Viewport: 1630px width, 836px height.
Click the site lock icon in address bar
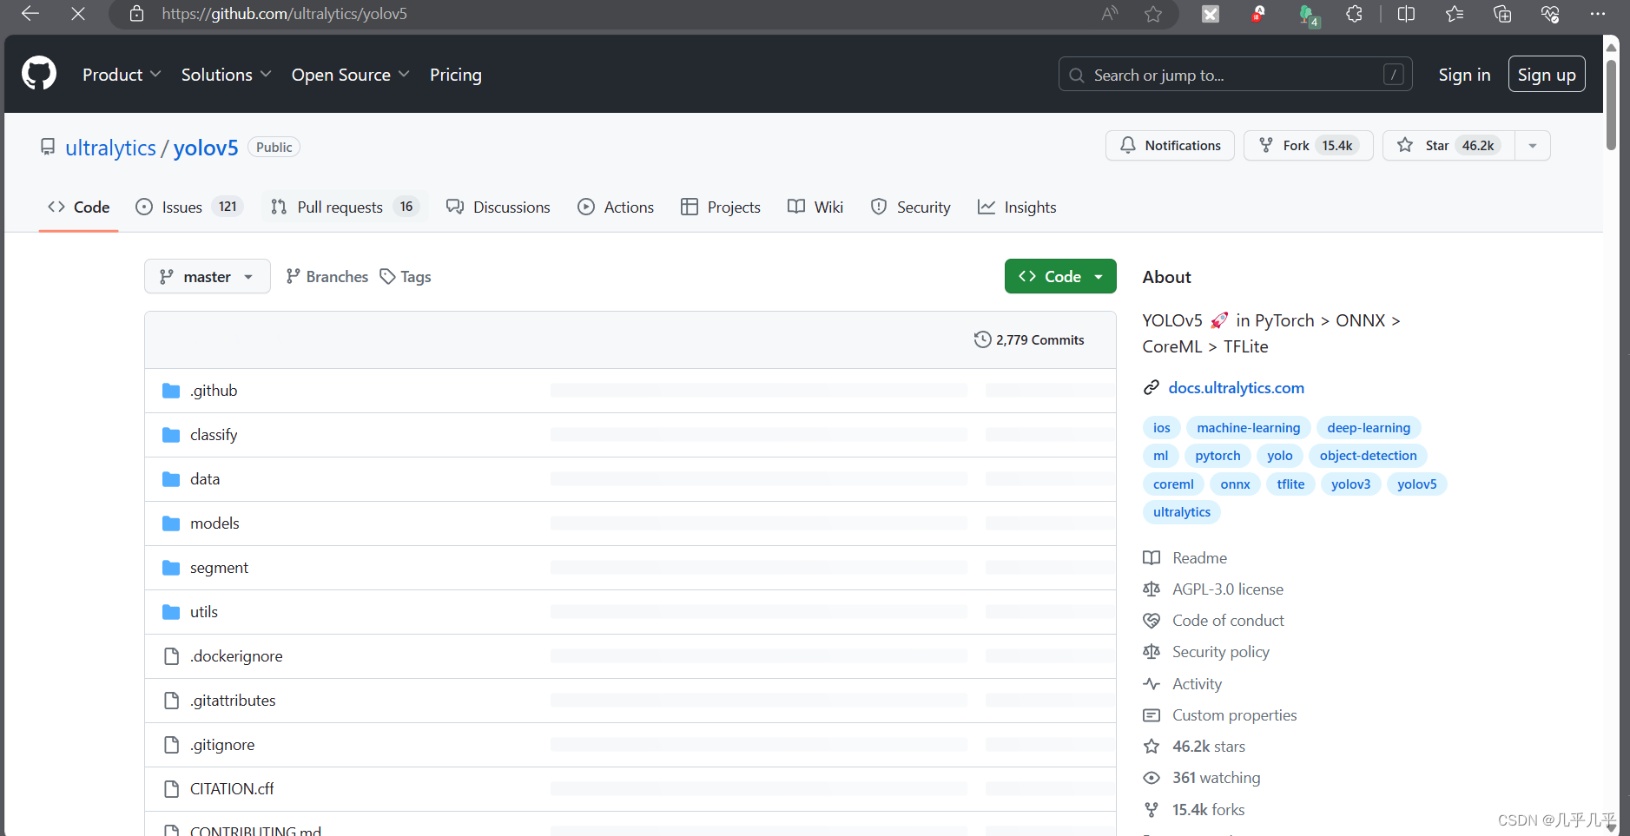[x=136, y=14]
